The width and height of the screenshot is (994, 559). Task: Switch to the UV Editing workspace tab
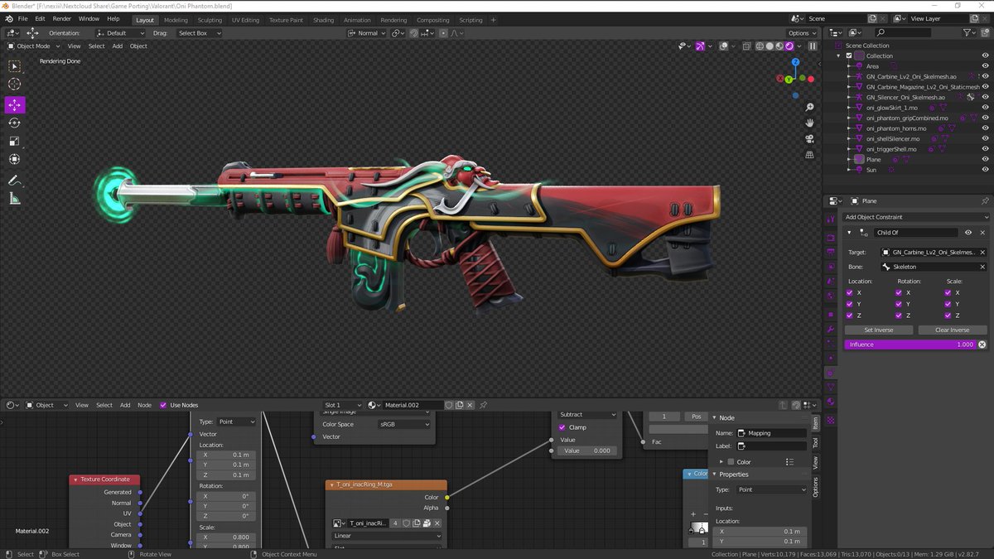click(x=245, y=20)
